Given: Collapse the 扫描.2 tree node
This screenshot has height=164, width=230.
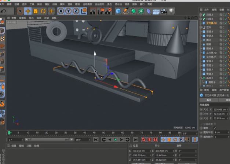Looking at the screenshot, I should (201, 19).
